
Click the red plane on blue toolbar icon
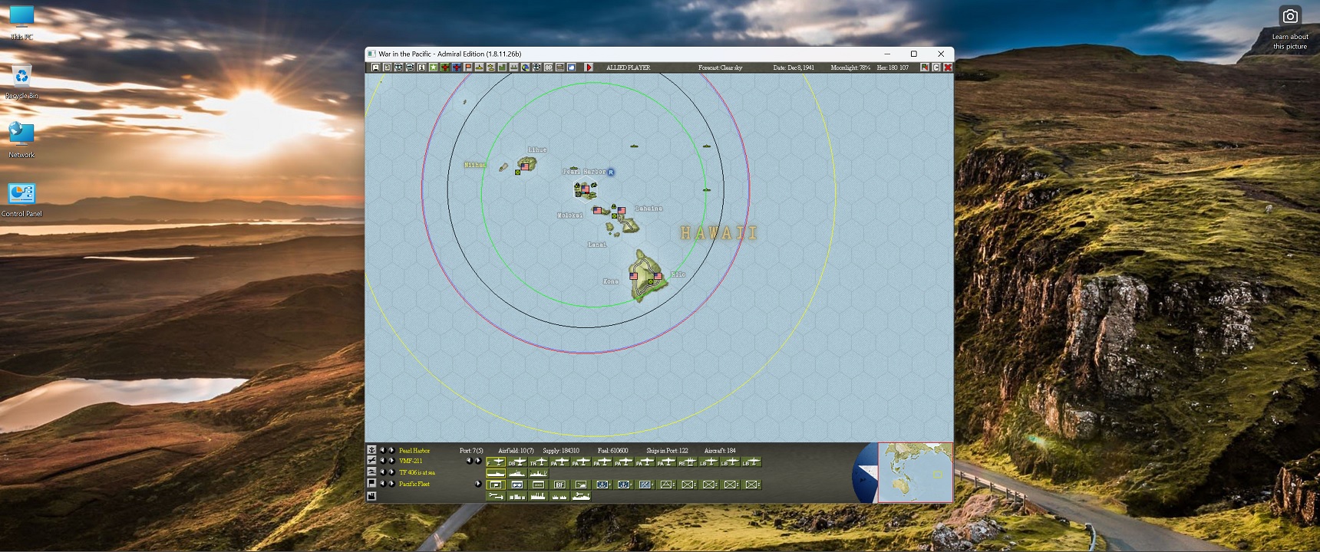pyautogui.click(x=456, y=67)
